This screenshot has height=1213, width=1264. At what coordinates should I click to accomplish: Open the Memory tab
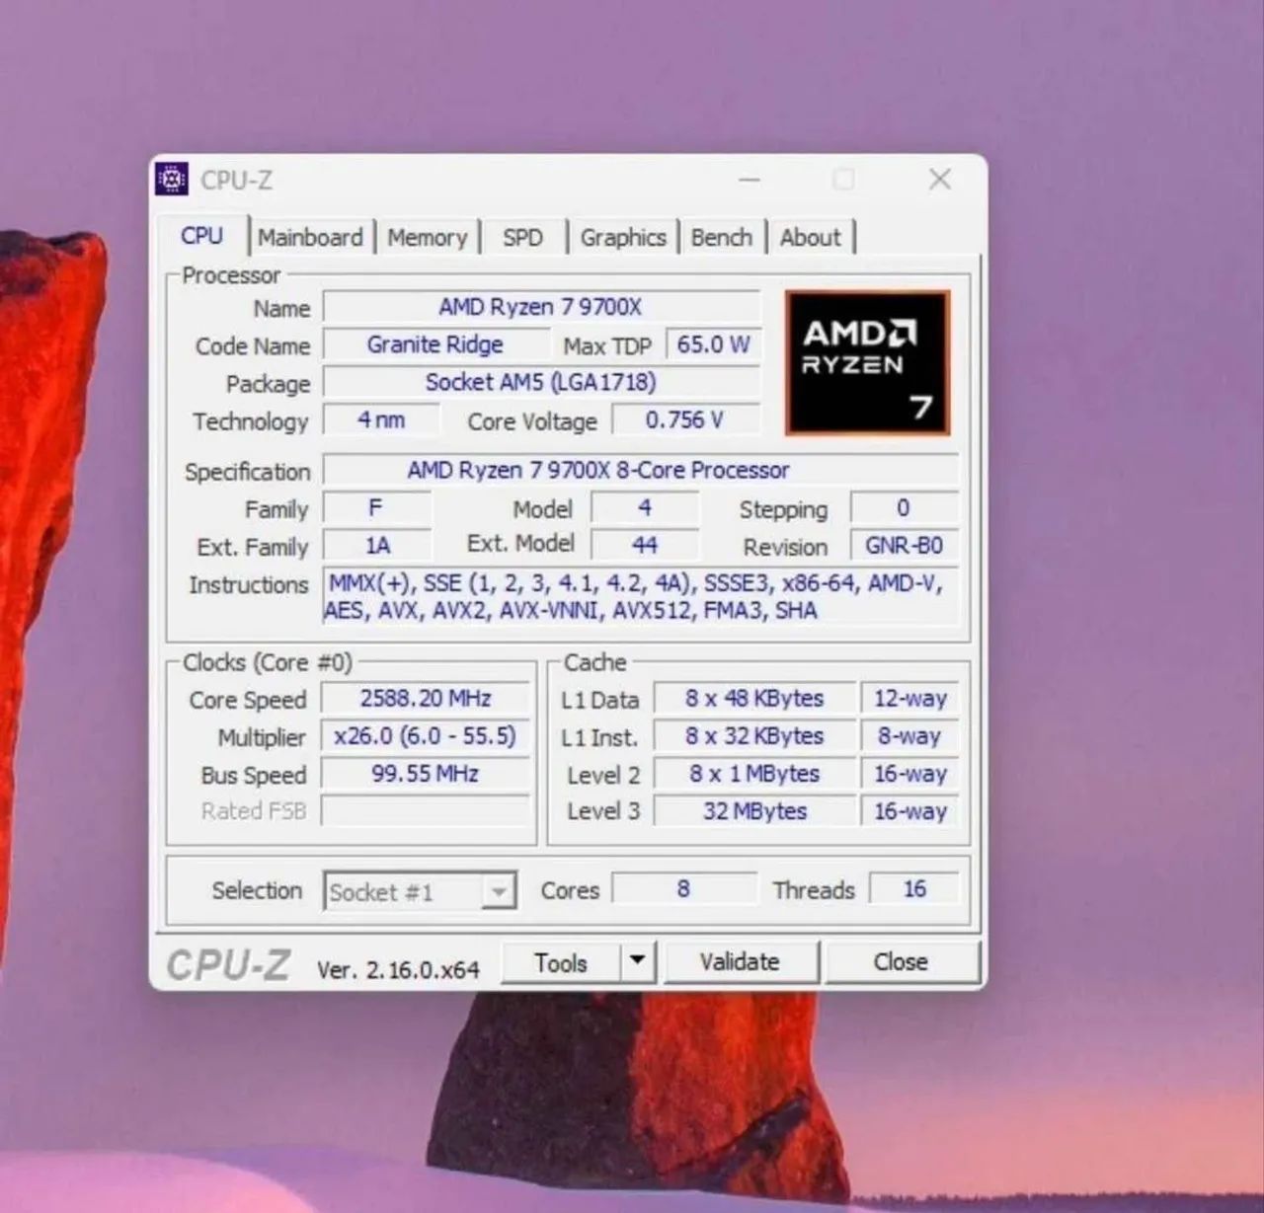pyautogui.click(x=428, y=238)
